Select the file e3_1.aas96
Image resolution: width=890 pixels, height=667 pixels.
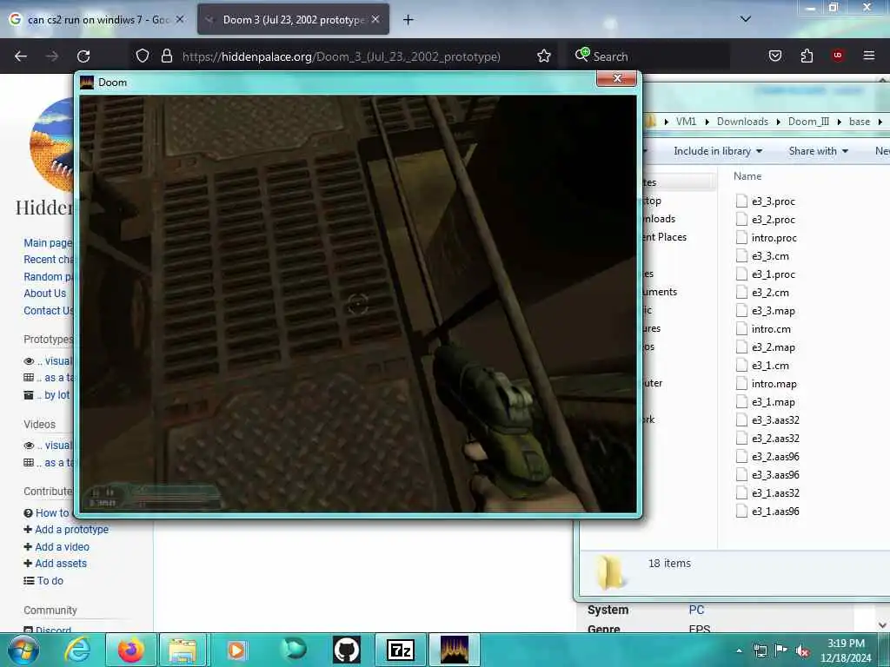pyautogui.click(x=768, y=512)
